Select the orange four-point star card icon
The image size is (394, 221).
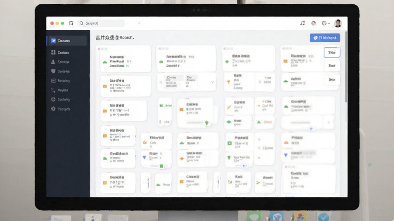click(182, 158)
